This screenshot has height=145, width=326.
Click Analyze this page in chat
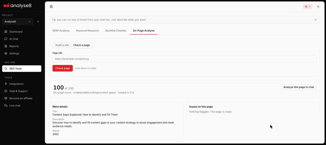(299, 87)
